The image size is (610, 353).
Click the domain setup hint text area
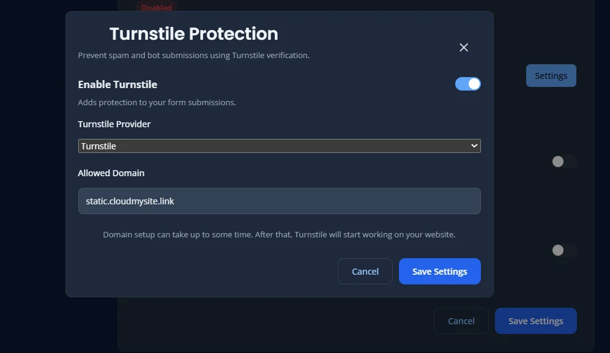279,234
